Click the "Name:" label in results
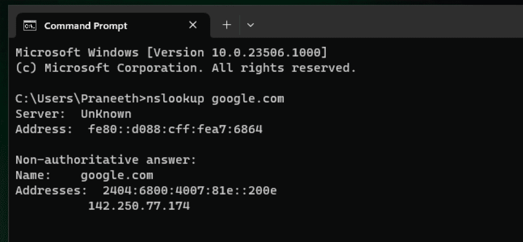The image size is (523, 242). tap(33, 175)
